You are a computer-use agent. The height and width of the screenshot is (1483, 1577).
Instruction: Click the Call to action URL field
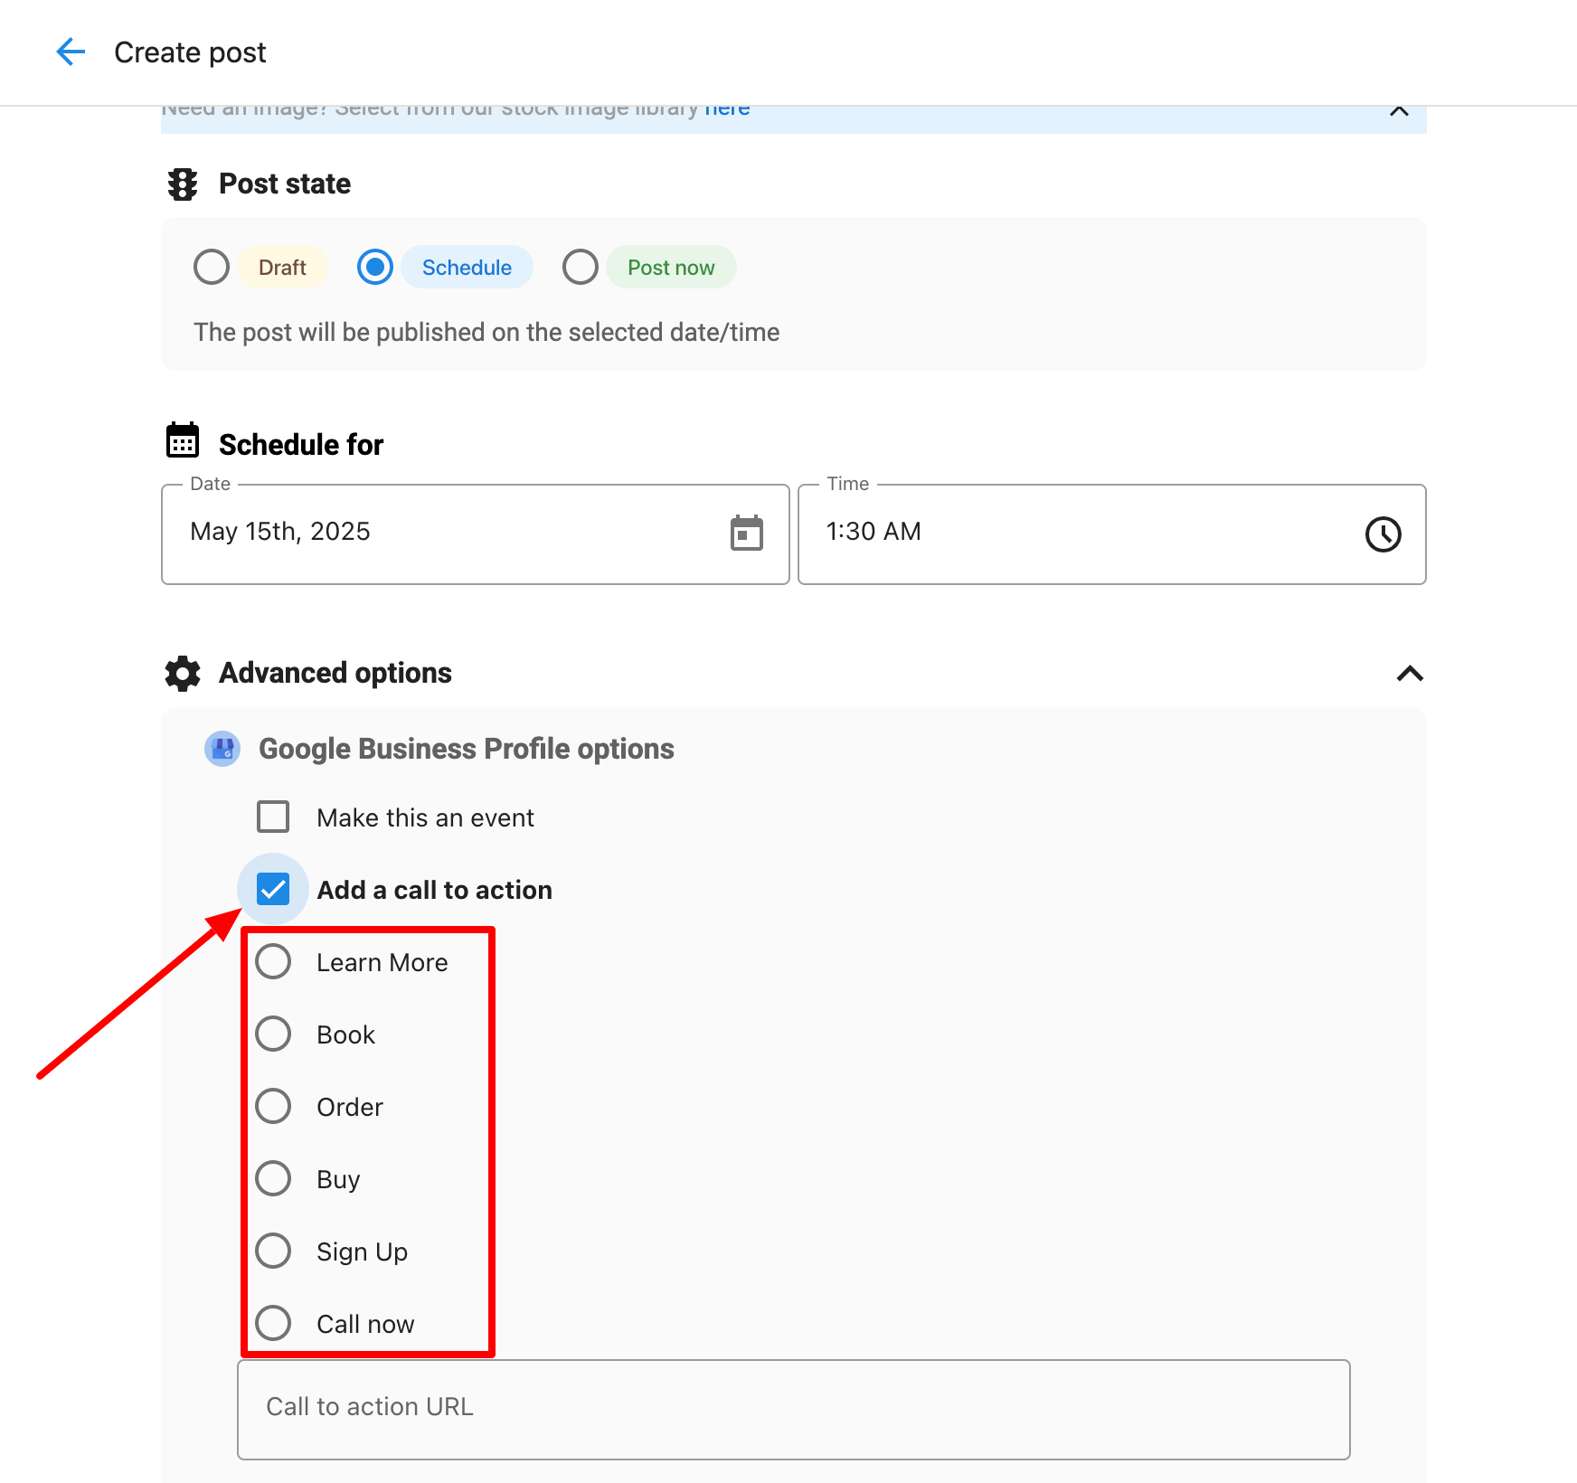point(793,1408)
